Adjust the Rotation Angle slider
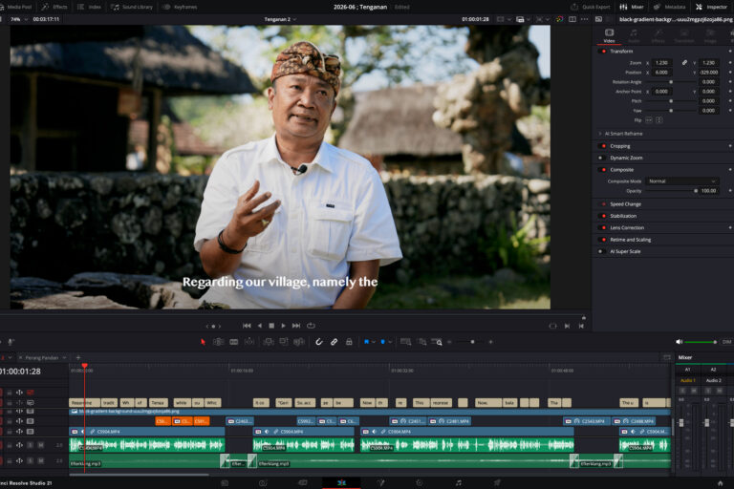 coord(671,82)
